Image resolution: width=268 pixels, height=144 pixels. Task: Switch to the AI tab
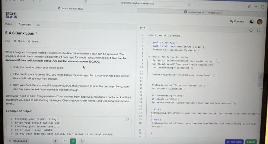point(38,25)
